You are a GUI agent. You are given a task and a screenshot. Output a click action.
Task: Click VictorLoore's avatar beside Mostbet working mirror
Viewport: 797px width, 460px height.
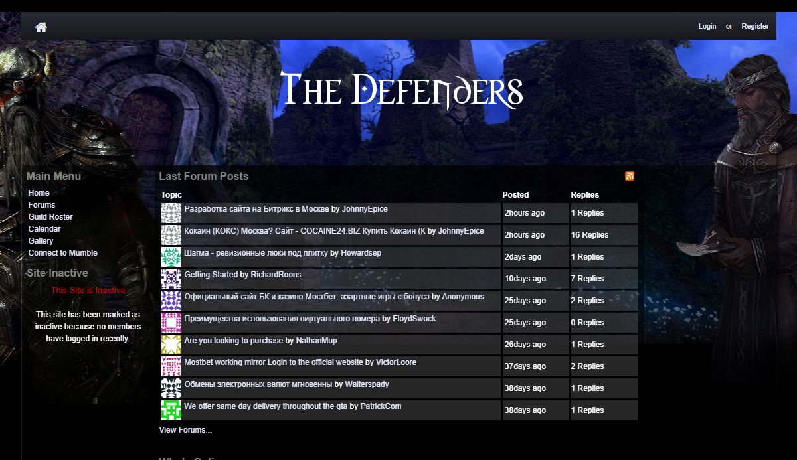coord(171,366)
